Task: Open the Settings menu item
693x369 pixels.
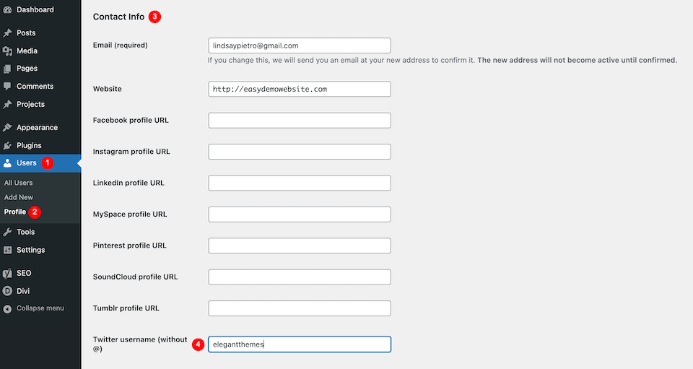Action: pos(30,250)
